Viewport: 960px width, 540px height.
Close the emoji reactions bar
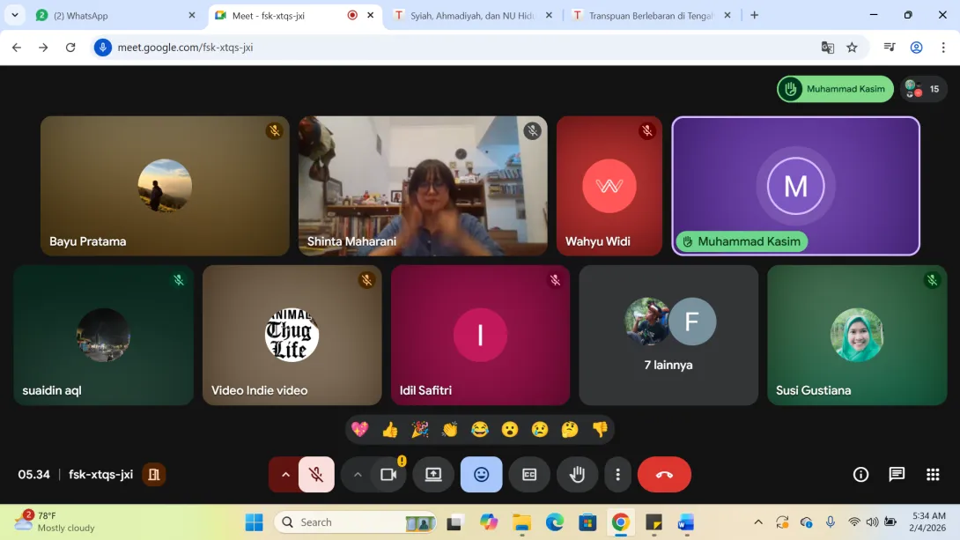481,475
